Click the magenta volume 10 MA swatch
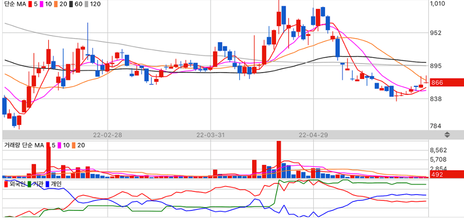The height and width of the screenshot is (220, 464). point(59,145)
